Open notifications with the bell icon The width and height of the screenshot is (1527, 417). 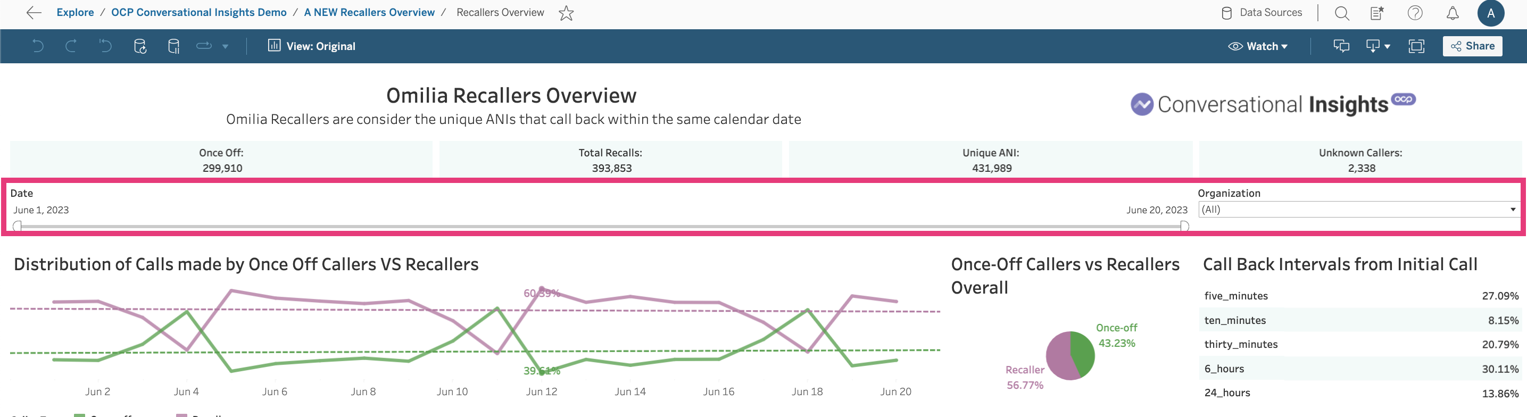1453,13
